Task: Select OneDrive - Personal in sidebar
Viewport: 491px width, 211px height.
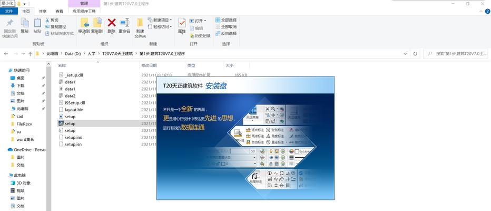Action: coord(27,150)
